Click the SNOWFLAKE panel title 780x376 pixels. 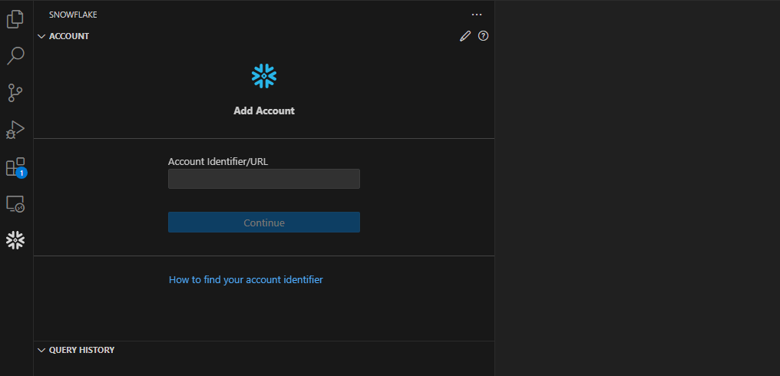tap(73, 15)
